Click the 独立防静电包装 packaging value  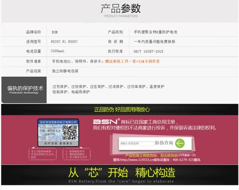click(x=65, y=70)
